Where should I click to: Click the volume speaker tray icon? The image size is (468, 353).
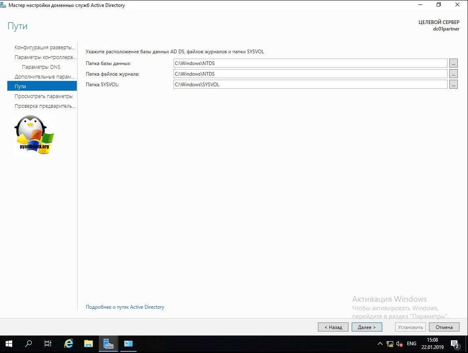(x=399, y=344)
